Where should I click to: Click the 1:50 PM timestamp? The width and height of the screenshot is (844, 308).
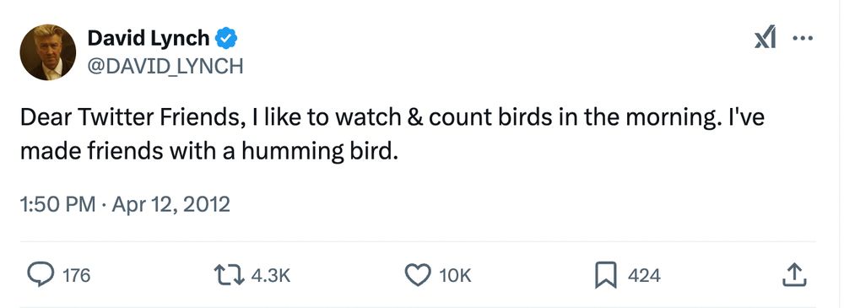(x=57, y=204)
